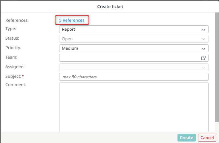
Task: Open the Status dropdown showing Open
Action: tap(134, 39)
